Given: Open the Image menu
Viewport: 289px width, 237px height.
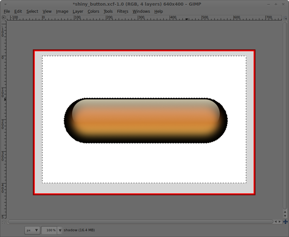Looking at the screenshot, I should click(x=62, y=11).
